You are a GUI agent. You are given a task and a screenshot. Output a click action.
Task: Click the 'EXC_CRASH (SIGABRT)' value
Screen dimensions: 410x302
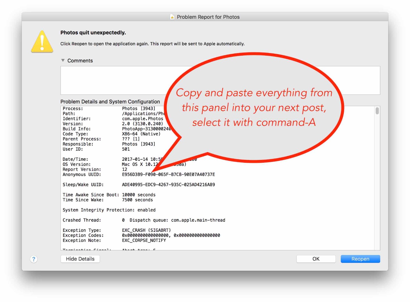146,230
